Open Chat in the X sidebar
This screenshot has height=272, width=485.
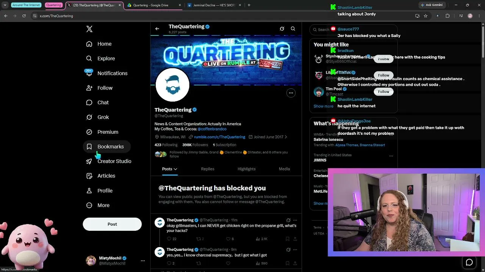click(x=97, y=102)
